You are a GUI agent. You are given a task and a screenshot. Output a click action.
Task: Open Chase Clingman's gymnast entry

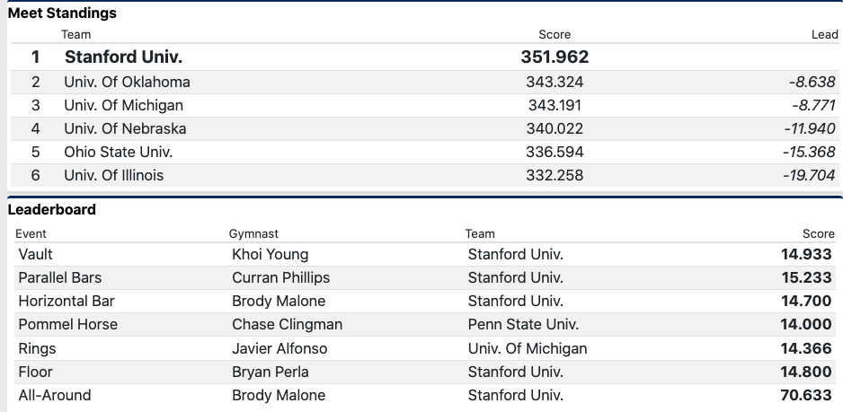[x=287, y=324]
